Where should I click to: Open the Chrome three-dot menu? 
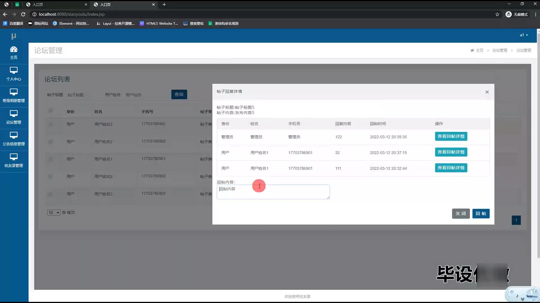point(535,14)
